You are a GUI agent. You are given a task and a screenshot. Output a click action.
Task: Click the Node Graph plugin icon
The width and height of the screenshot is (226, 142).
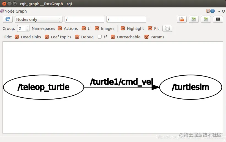click(x=2, y=11)
